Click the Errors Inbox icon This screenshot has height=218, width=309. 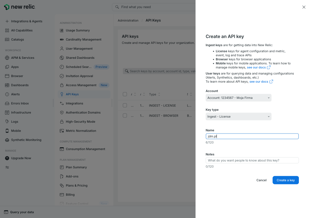point(7,103)
